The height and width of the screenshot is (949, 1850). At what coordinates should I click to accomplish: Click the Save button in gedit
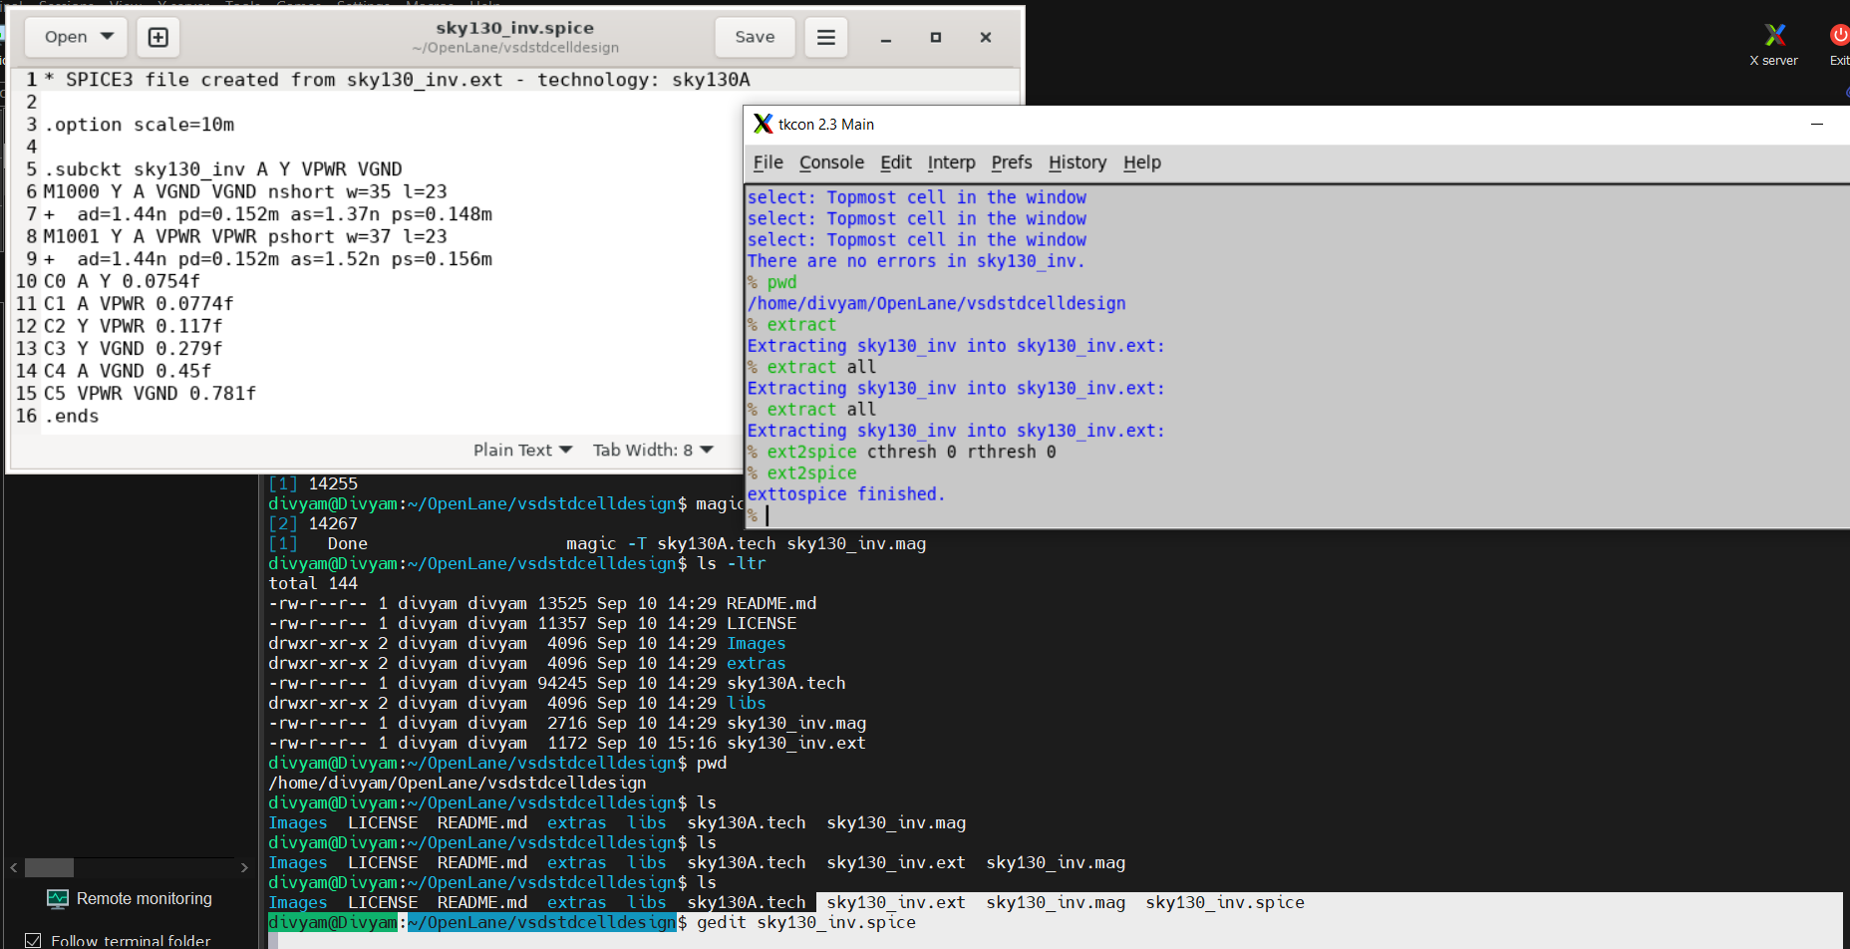(755, 36)
